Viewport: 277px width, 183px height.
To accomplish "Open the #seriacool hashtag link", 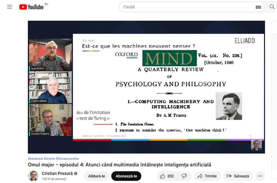I will pyautogui.click(x=36, y=159).
